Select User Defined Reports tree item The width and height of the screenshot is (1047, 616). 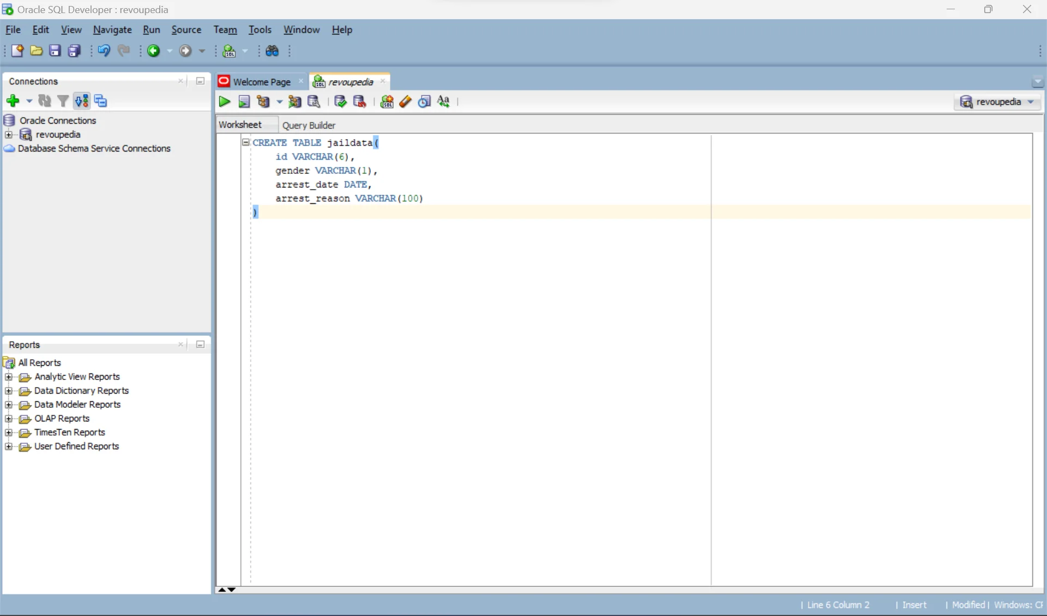click(76, 446)
